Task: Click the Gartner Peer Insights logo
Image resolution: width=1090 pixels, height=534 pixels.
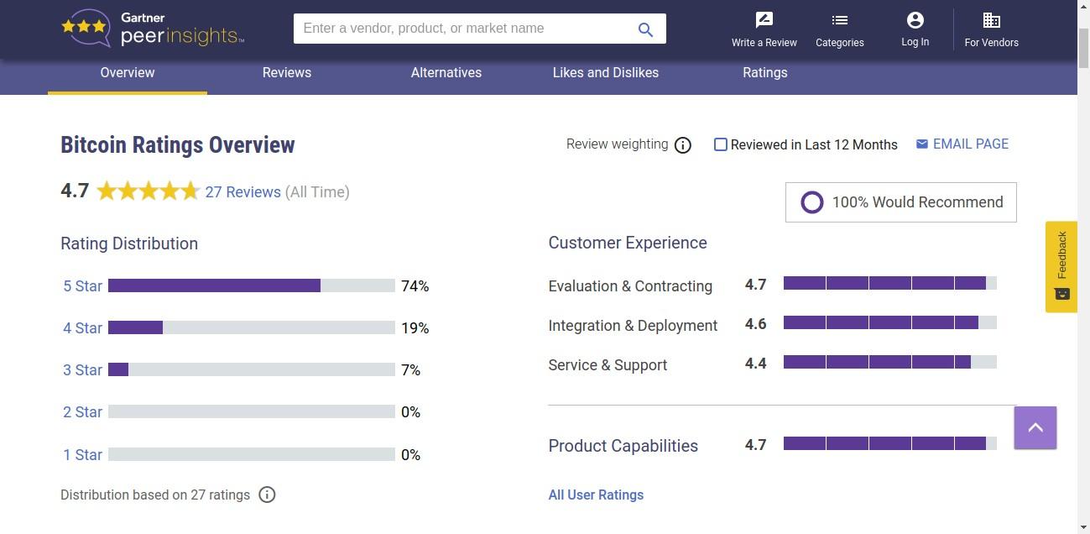Action: (x=153, y=29)
